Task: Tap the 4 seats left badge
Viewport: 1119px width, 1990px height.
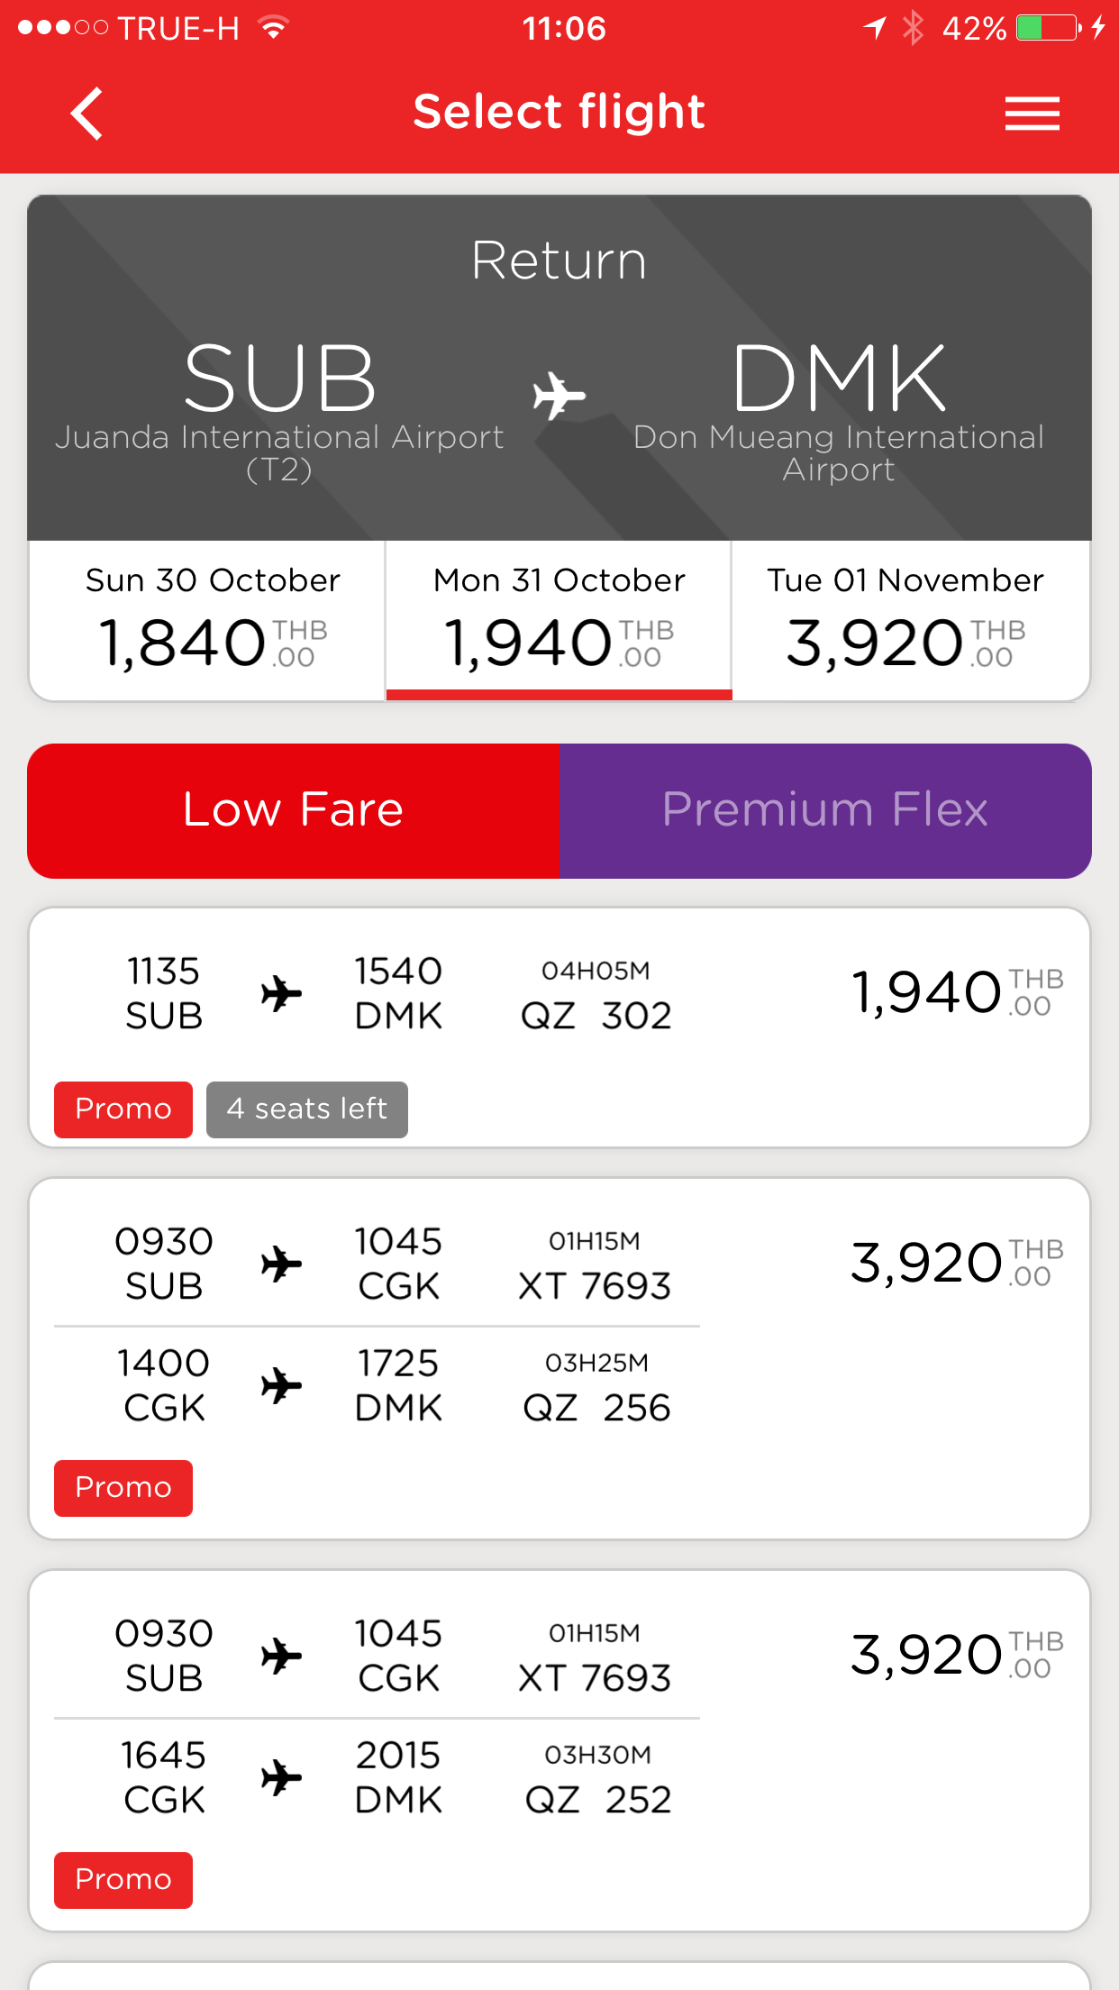Action: (307, 1109)
